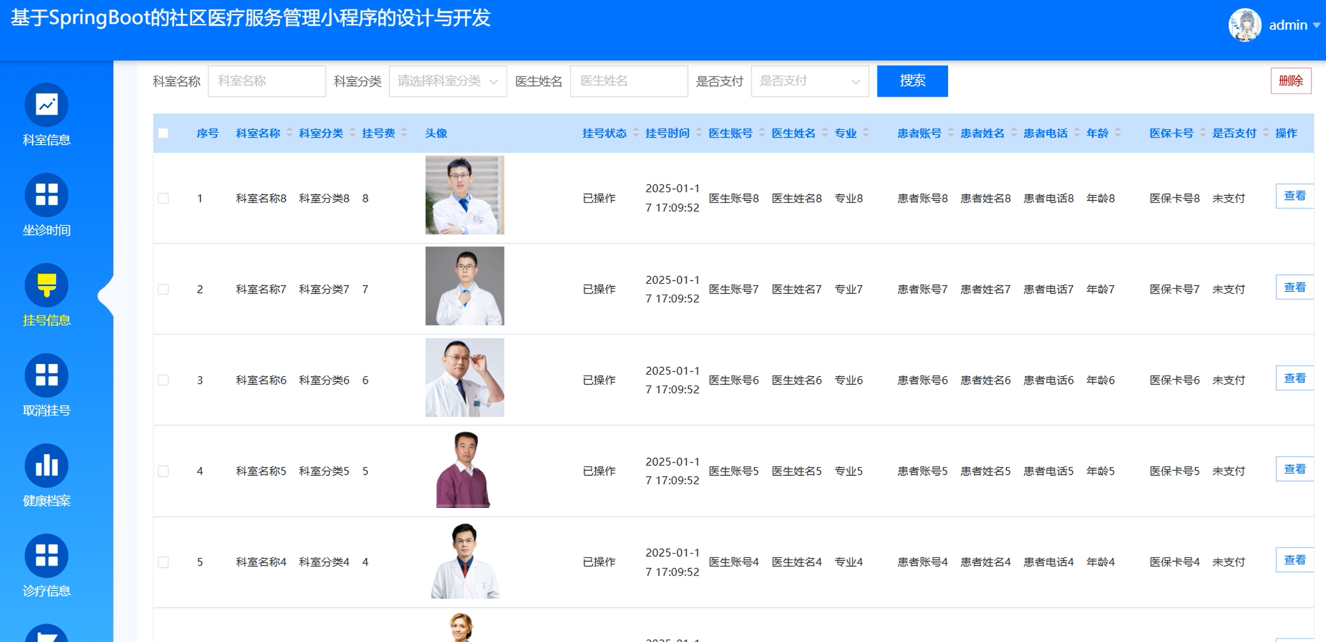Viewport: 1326px width, 642px height.
Task: View details for 科室名称7 row
Action: click(x=1294, y=288)
